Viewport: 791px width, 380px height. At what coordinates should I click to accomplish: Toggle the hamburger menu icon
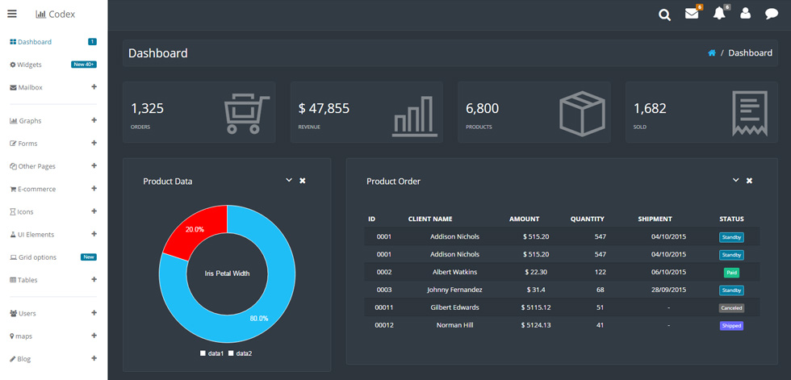[x=12, y=14]
